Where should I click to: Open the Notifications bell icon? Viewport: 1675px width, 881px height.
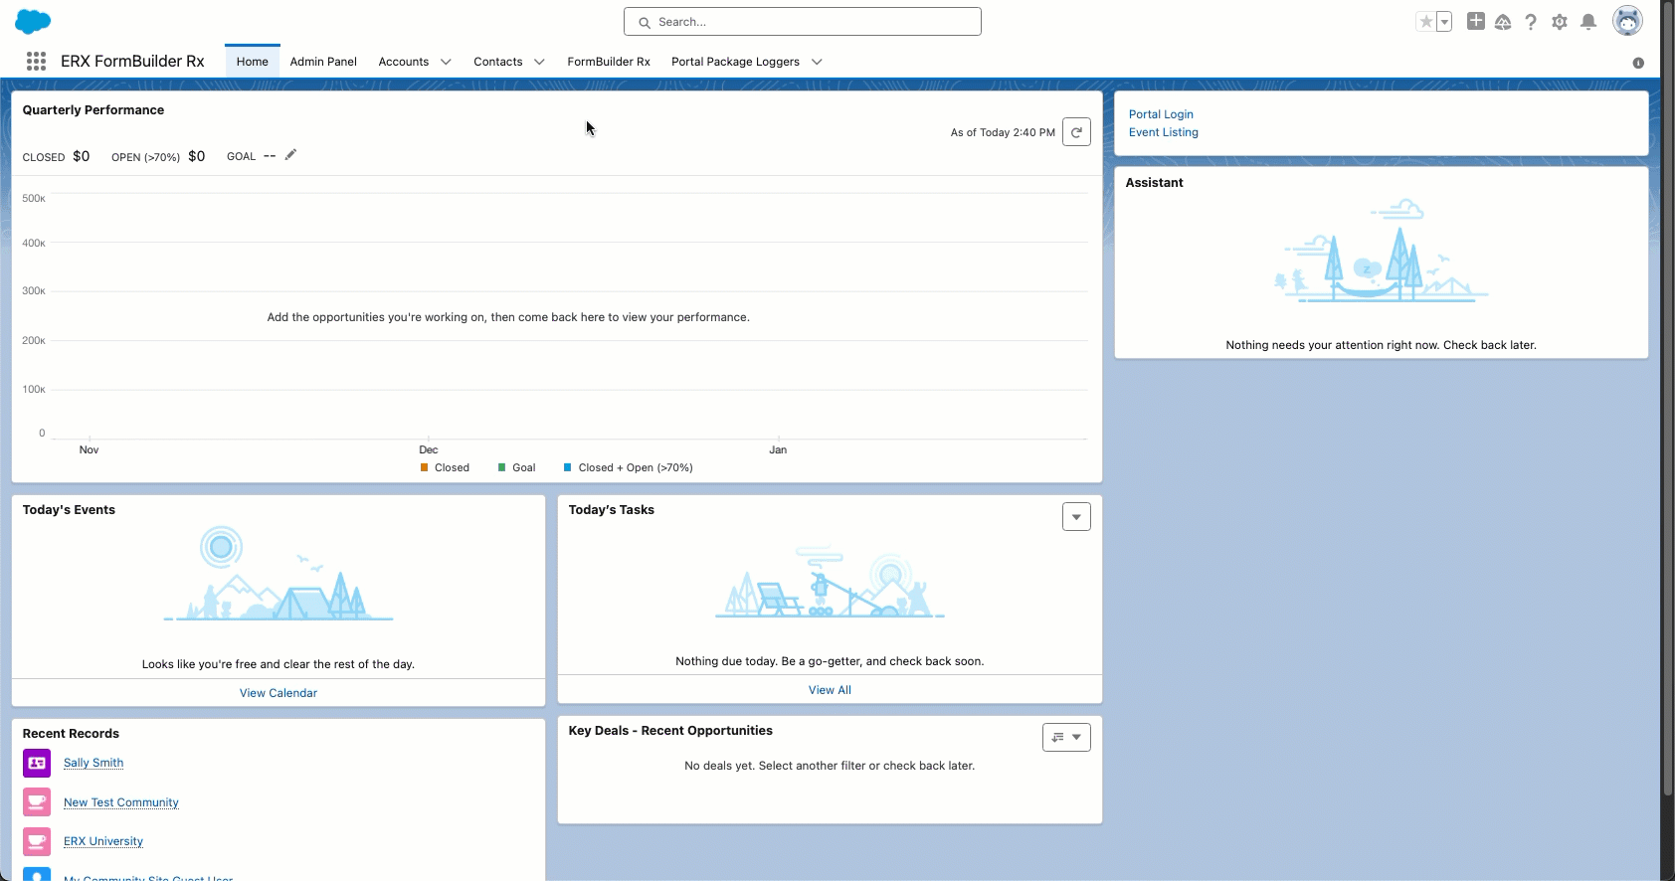coord(1588,22)
